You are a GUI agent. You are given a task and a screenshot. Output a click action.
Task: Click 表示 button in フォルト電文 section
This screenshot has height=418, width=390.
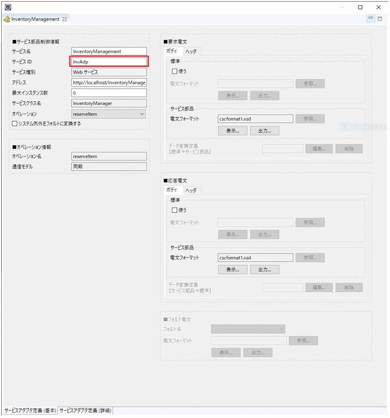tap(226, 353)
